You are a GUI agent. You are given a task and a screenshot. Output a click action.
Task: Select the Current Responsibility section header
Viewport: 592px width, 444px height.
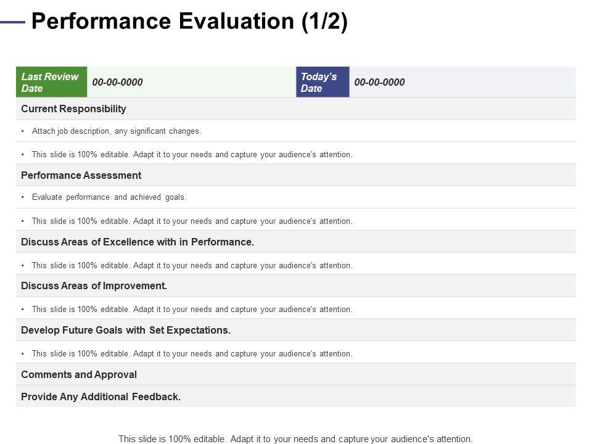tap(73, 109)
